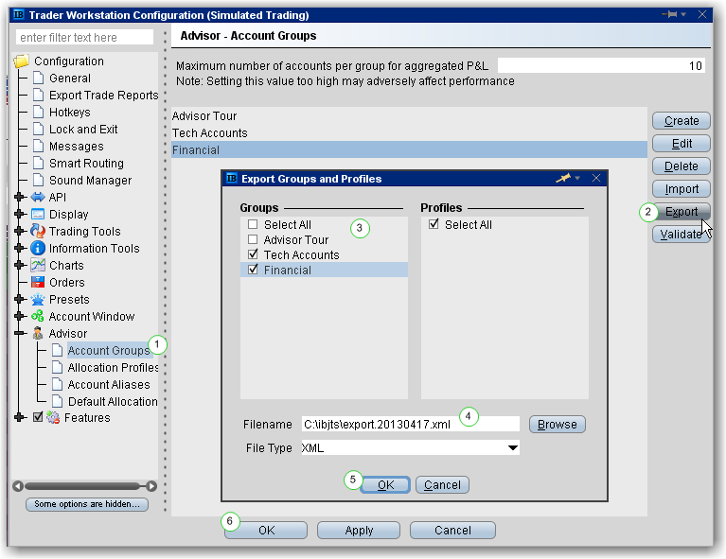Image resolution: width=726 pixels, height=559 pixels.
Task: Click the Browse button
Action: (557, 425)
